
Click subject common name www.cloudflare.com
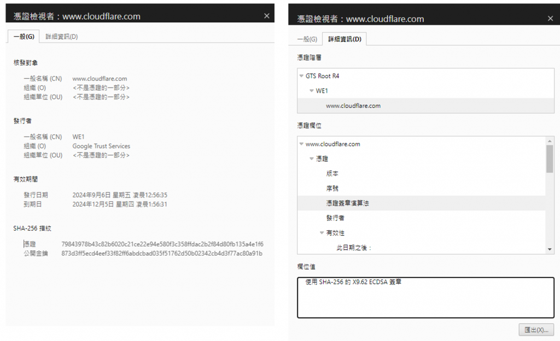pyautogui.click(x=100, y=79)
